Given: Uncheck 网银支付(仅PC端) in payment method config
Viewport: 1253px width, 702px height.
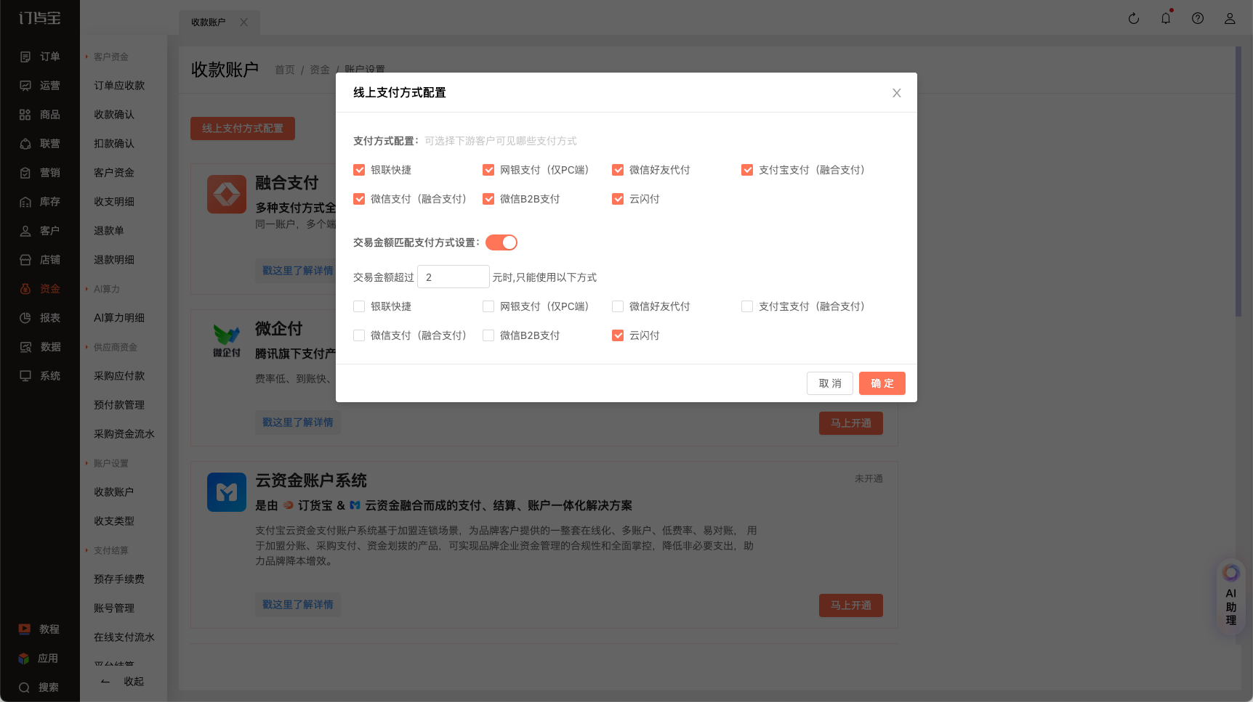Looking at the screenshot, I should [x=488, y=170].
